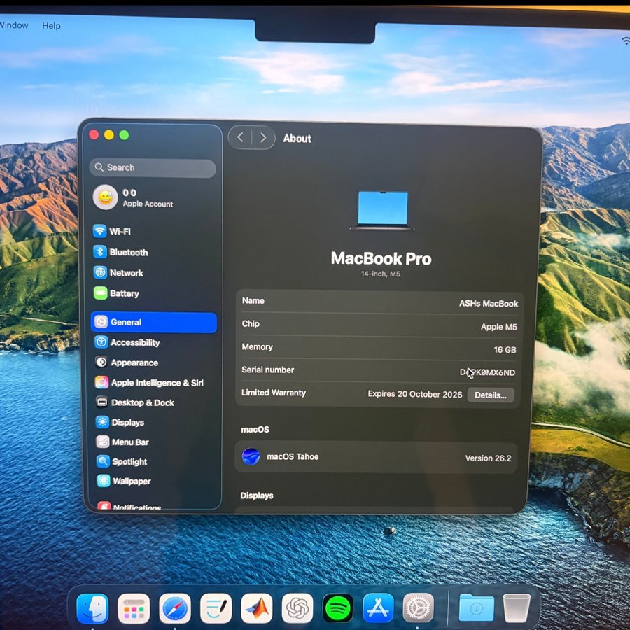Launch Spotify from the Dock
Screen dimensions: 630x630
pos(338,608)
